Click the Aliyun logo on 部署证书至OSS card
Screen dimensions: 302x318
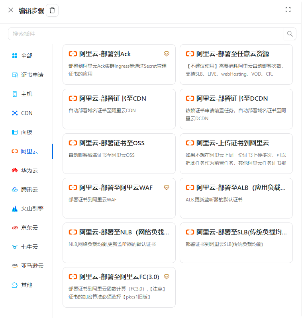click(73, 143)
